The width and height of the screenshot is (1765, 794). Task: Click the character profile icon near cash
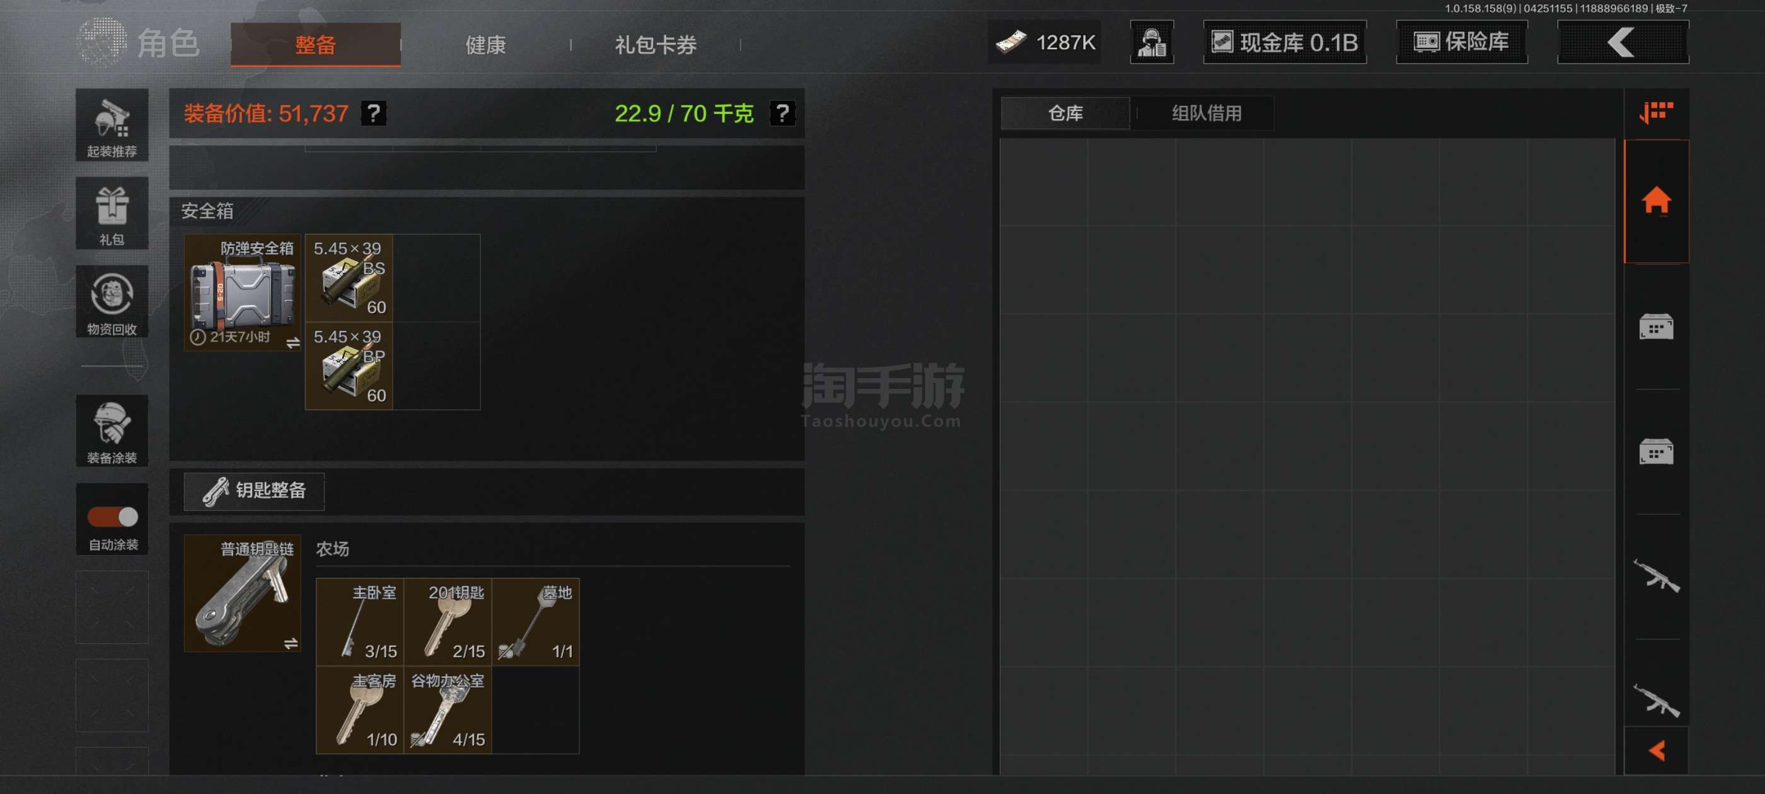(1152, 42)
